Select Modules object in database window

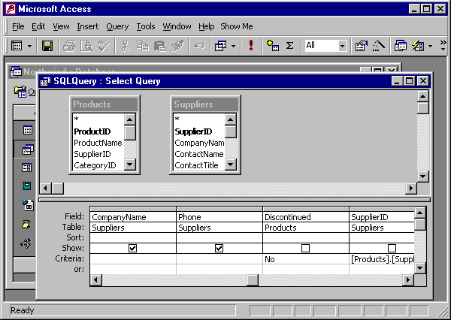pyautogui.click(x=26, y=244)
